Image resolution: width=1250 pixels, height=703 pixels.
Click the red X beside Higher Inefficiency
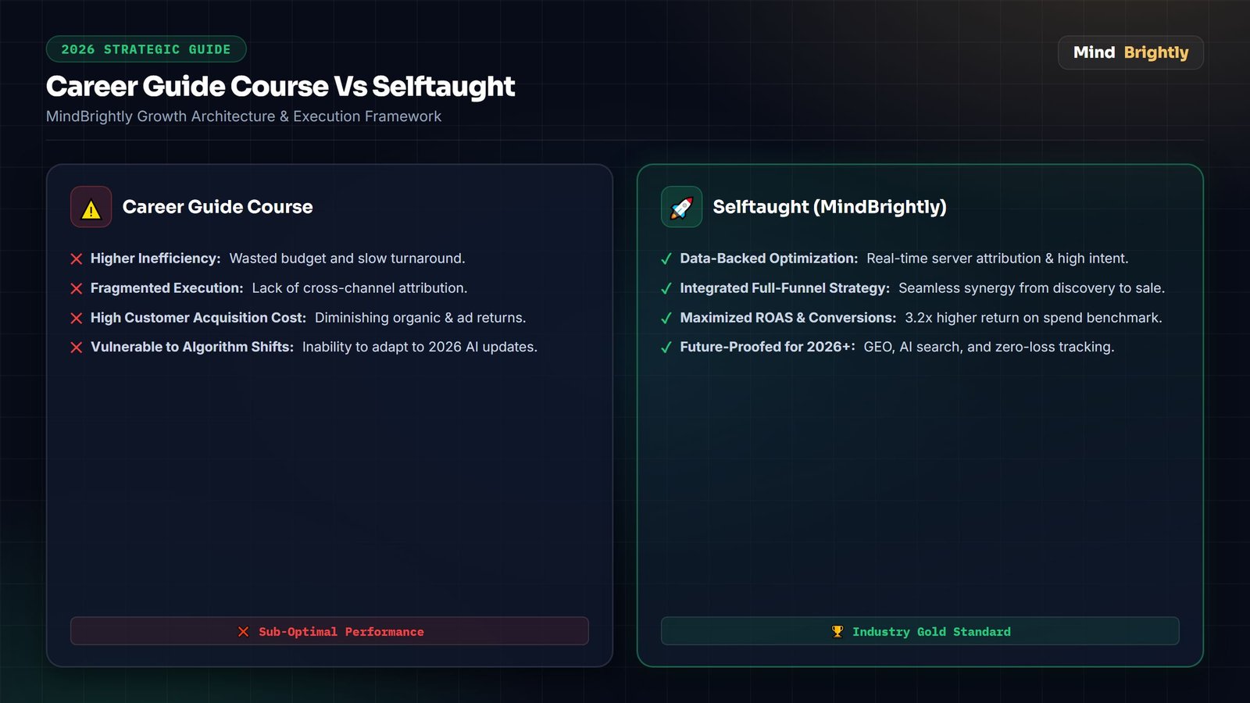click(x=77, y=259)
